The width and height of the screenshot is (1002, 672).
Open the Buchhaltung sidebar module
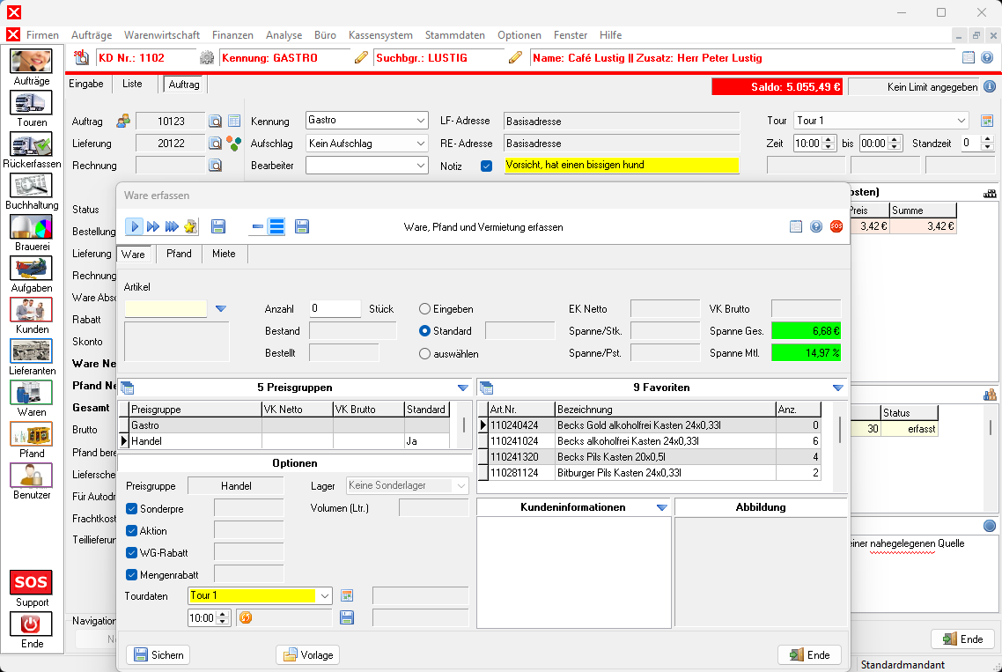[32, 192]
